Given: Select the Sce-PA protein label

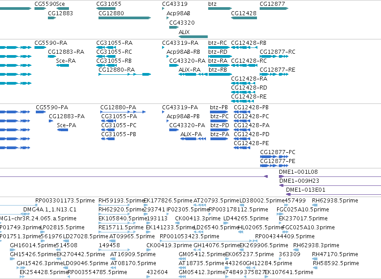Looking at the screenshot, I should (67, 125).
